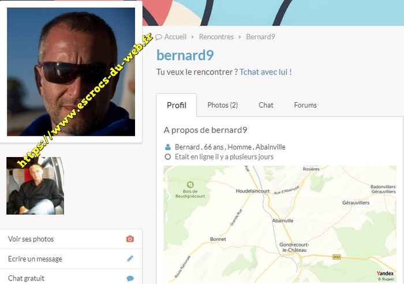Click the Bois de Beudignécourt park marker

(190, 185)
